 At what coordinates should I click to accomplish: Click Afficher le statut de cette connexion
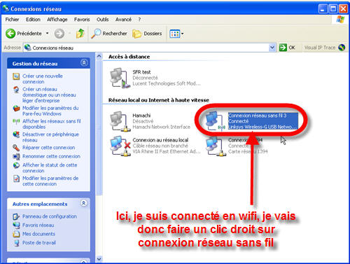tap(50, 168)
